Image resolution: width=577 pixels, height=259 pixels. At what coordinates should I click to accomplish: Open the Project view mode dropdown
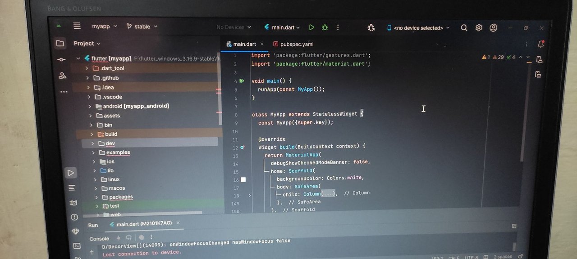point(87,44)
